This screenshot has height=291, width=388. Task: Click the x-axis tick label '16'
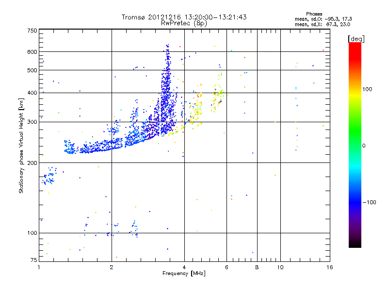point(330,267)
